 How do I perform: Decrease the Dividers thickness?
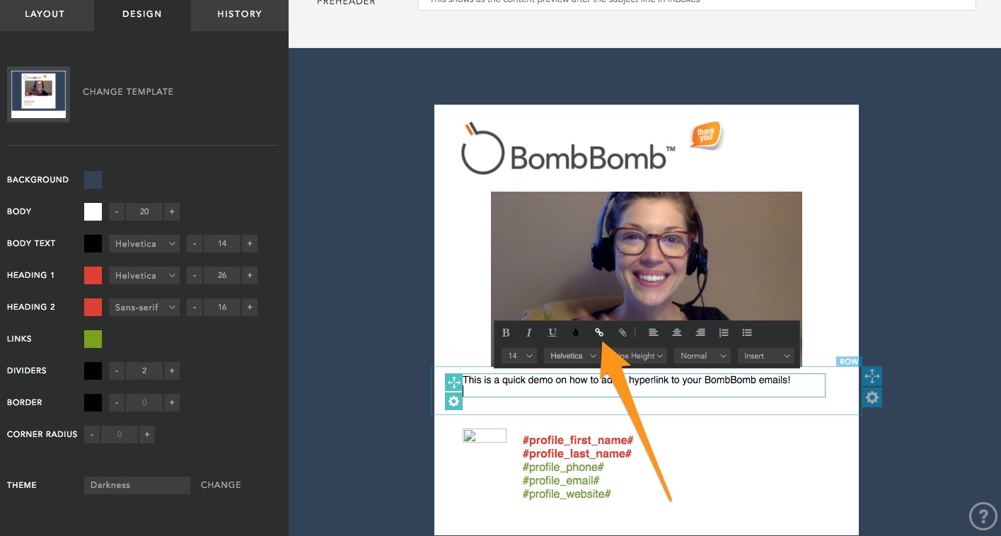(117, 371)
